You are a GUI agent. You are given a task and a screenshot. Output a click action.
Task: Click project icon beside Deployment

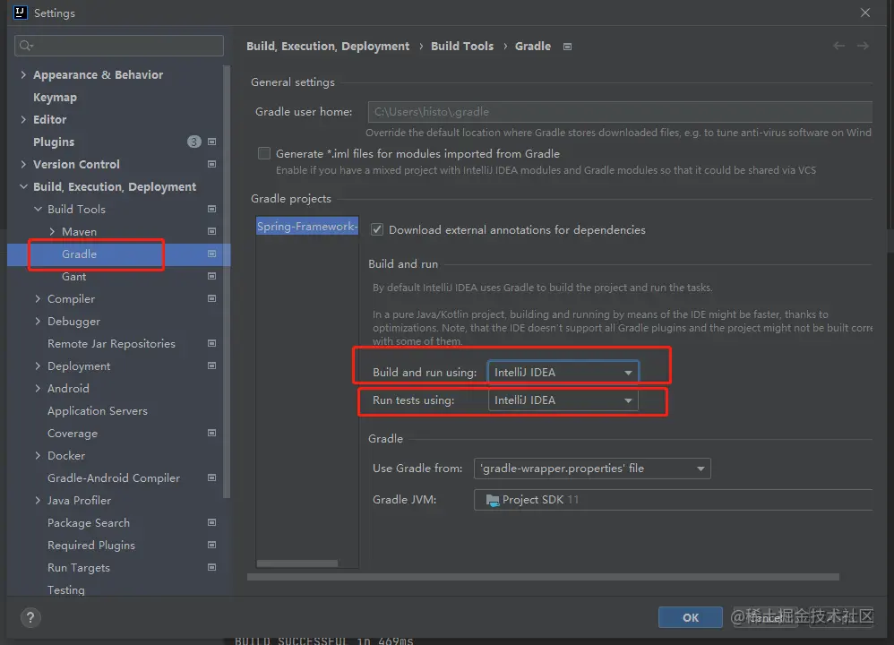pos(211,365)
